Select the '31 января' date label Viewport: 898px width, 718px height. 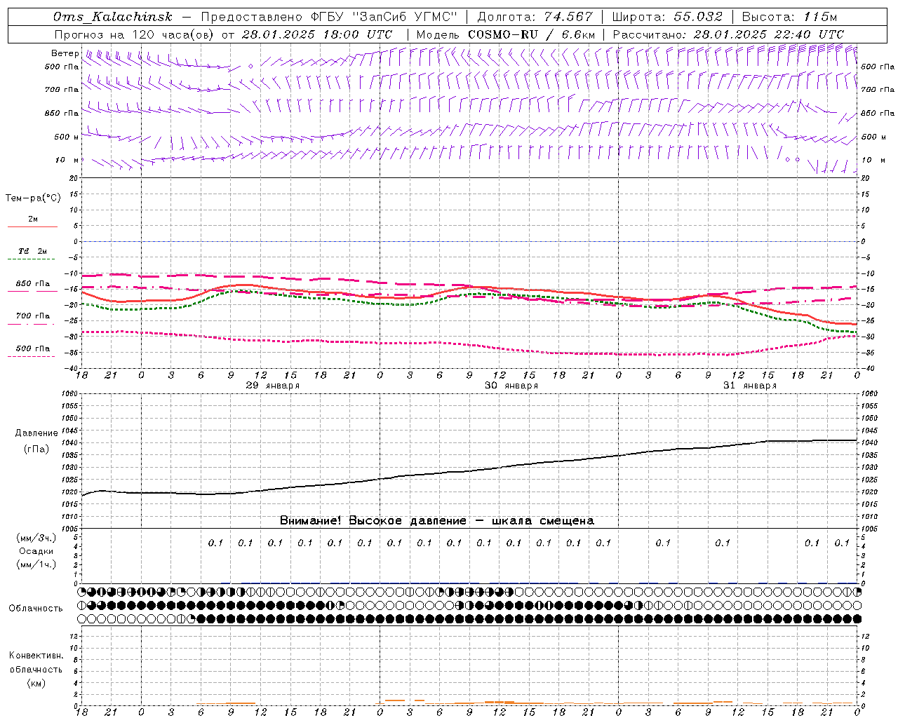(x=750, y=386)
